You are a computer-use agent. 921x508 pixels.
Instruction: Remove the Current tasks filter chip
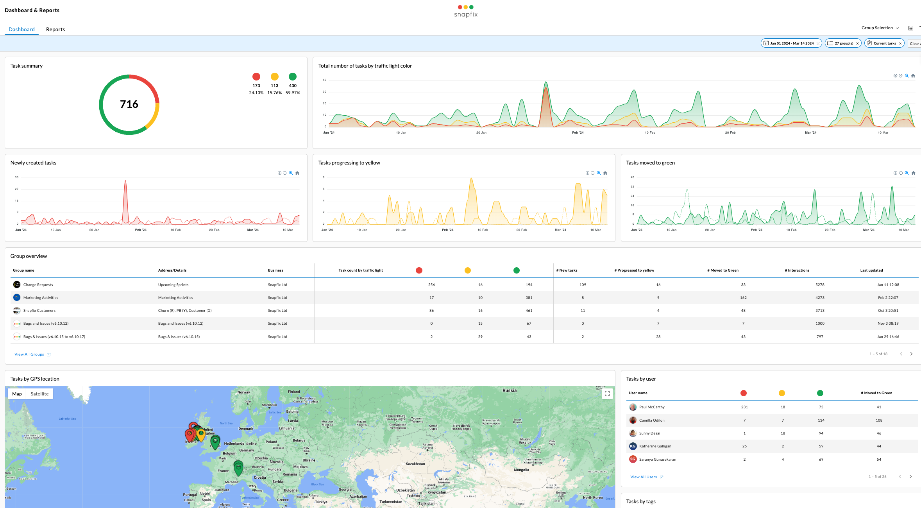[x=900, y=44]
